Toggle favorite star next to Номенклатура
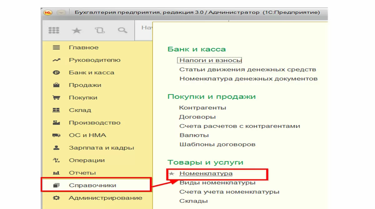This screenshot has height=209, width=375. tap(171, 173)
